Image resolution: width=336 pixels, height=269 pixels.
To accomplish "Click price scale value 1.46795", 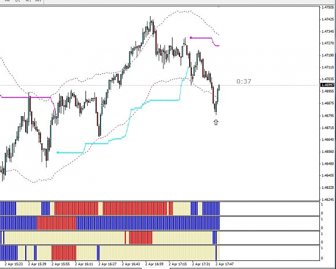I will click(327, 116).
